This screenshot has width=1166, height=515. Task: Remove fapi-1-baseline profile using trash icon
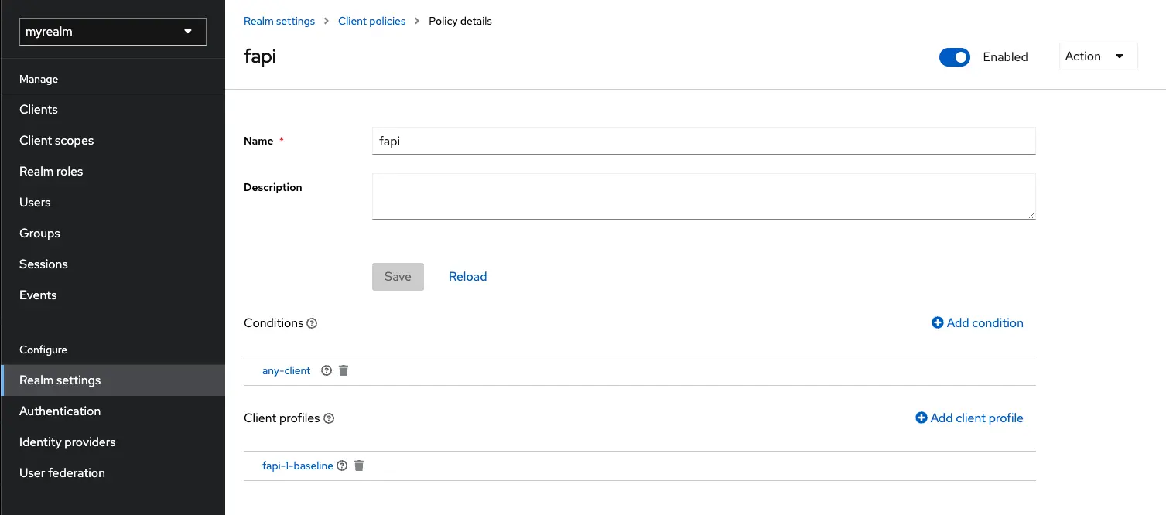[359, 465]
